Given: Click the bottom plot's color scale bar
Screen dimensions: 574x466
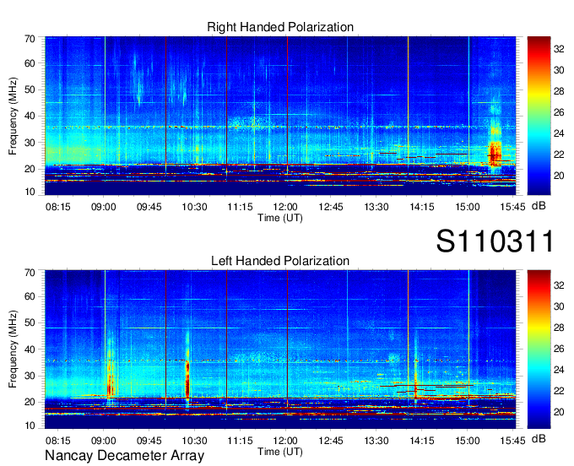Looking at the screenshot, I should click(539, 349).
